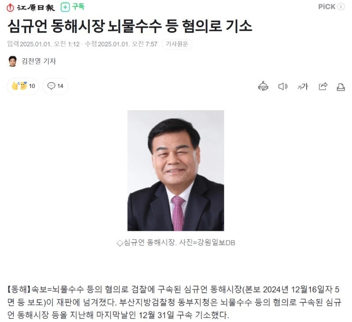Click the green plus subscribe icon

pos(65,7)
